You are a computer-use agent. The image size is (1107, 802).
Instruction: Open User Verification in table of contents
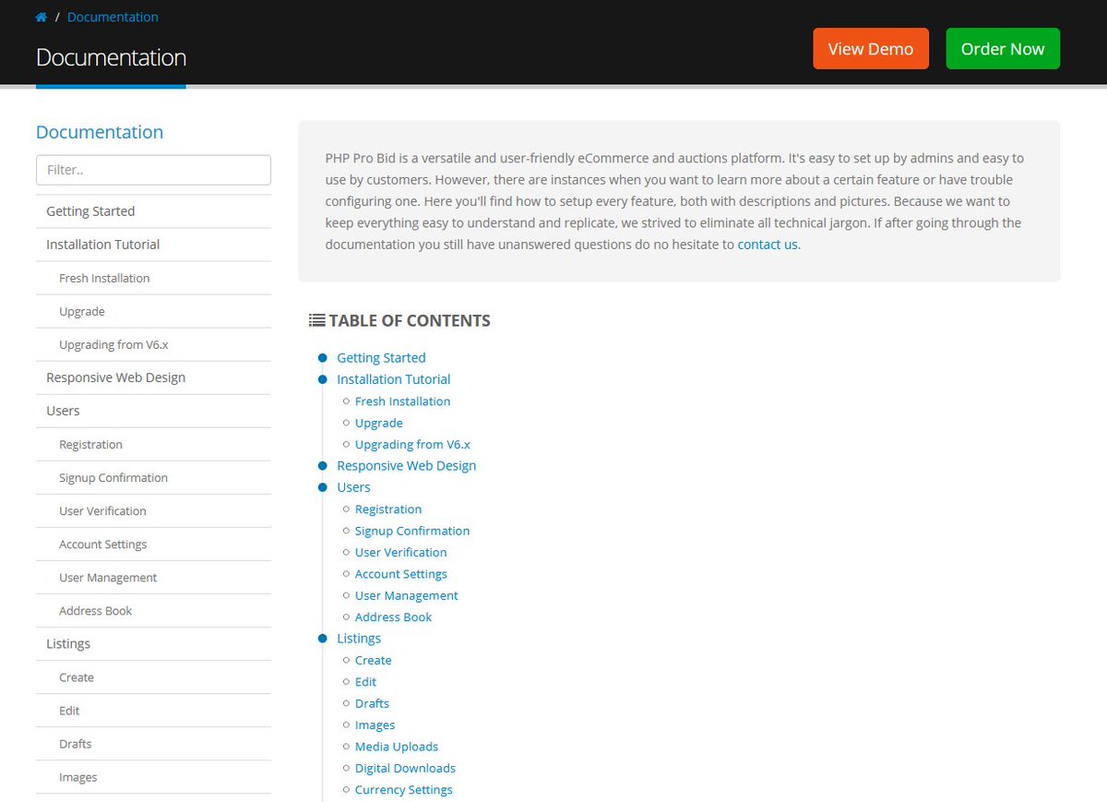coord(400,552)
